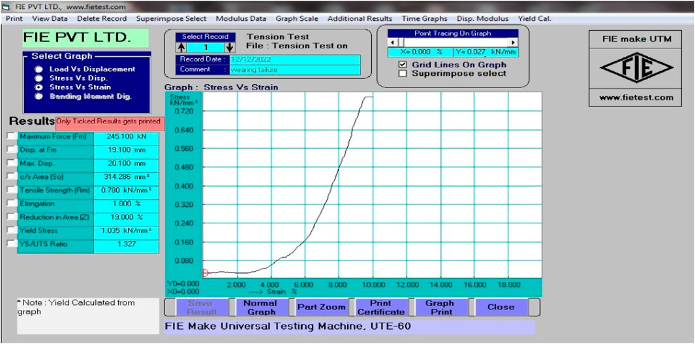
Task: Open Additional Results menu
Action: tap(360, 19)
